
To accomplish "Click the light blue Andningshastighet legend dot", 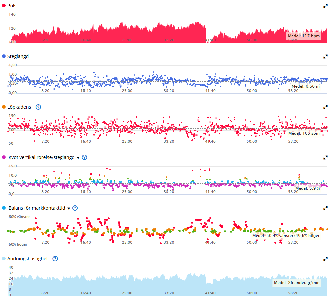I will tap(4, 258).
